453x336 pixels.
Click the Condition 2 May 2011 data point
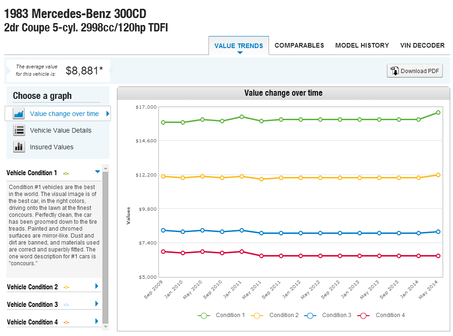click(x=262, y=179)
